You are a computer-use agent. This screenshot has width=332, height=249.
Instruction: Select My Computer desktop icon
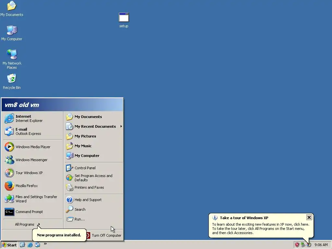[12, 33]
